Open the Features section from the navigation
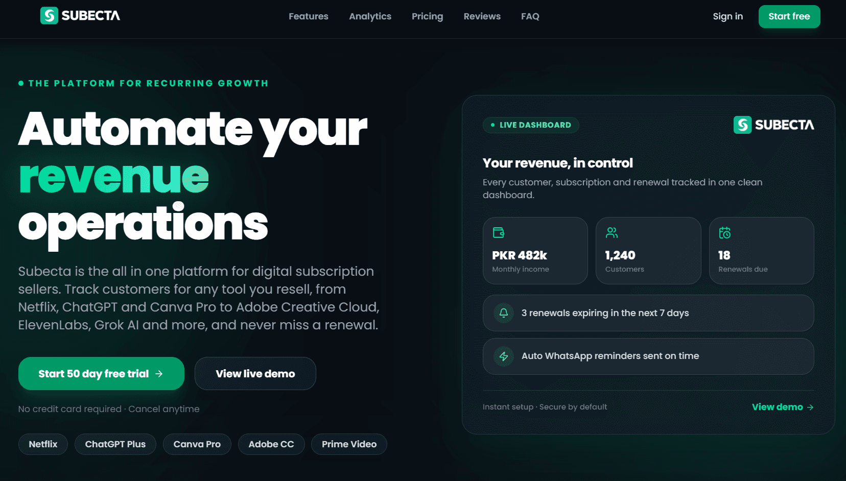This screenshot has height=481, width=846. [309, 16]
